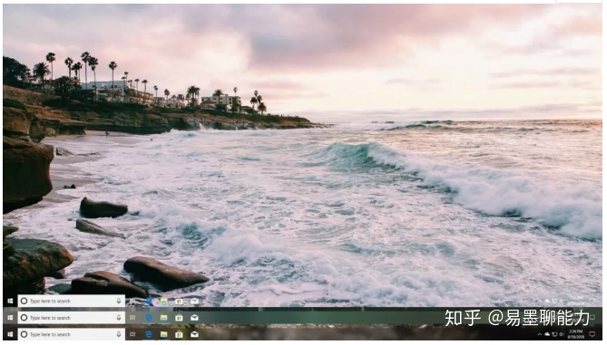
Task: Launch Edge from the fully transparent top taskbar
Action: (x=149, y=301)
